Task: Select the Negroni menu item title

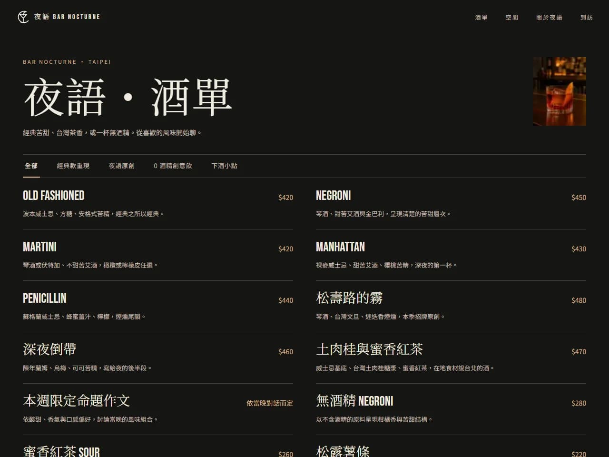Action: coord(334,196)
